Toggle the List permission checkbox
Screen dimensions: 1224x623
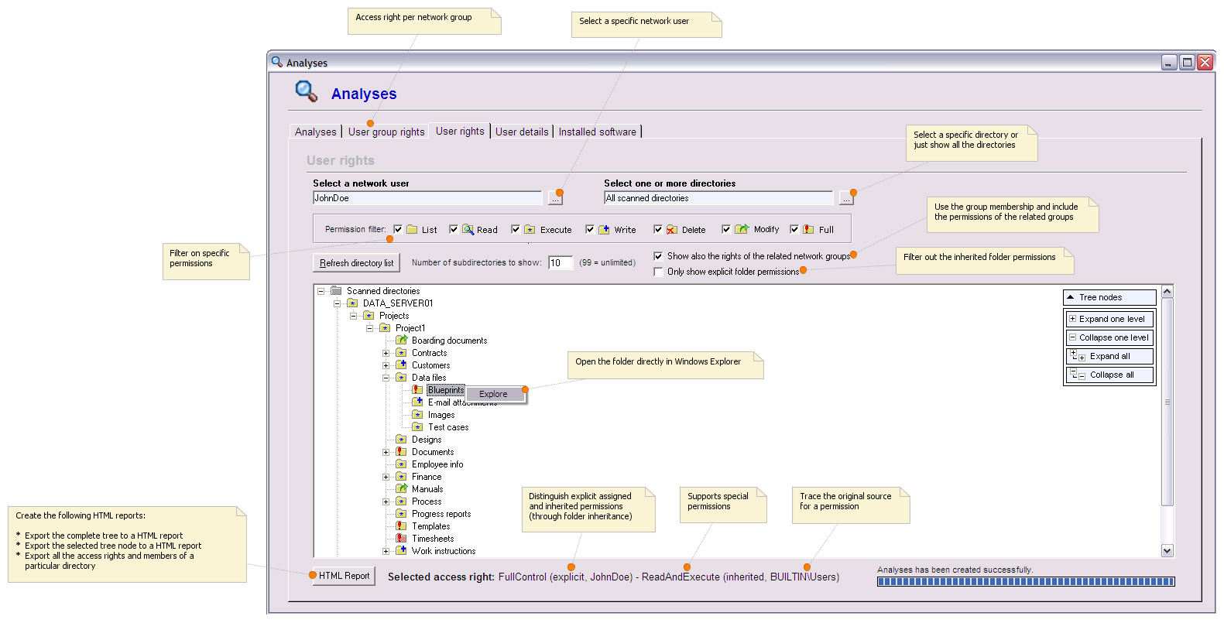398,229
